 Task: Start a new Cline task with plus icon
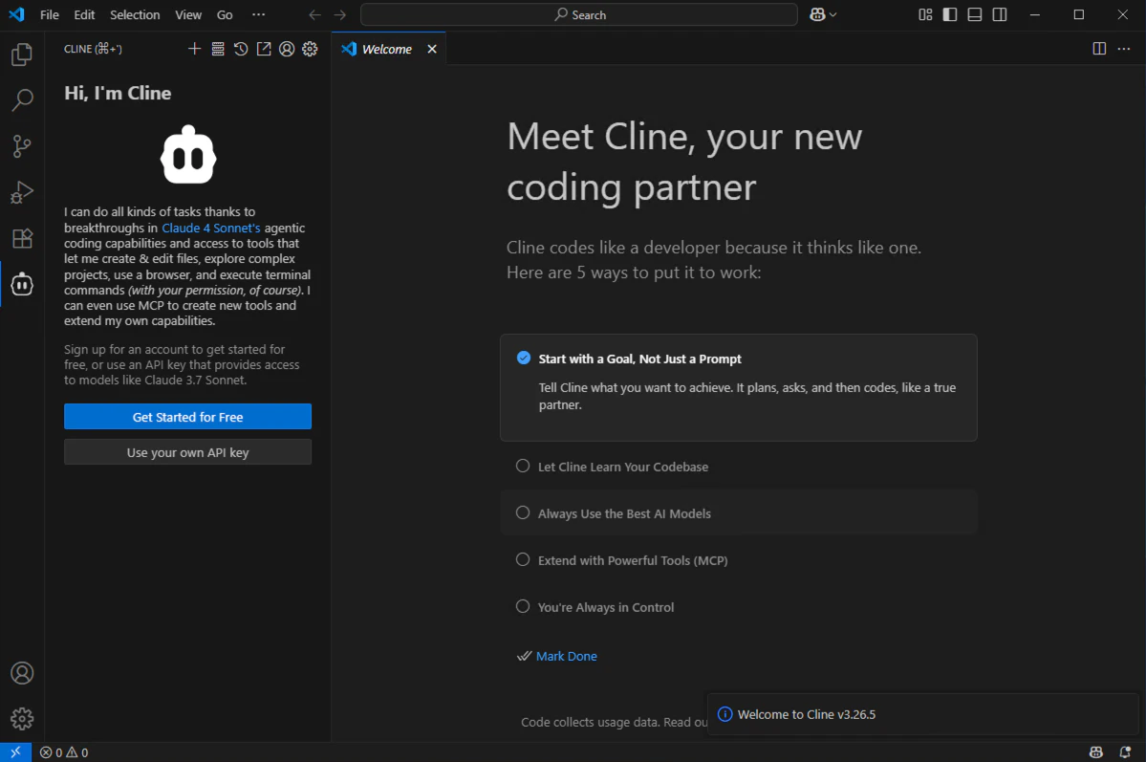tap(194, 48)
